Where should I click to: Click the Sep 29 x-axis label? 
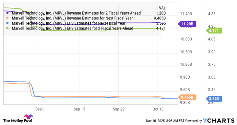tap(118, 109)
